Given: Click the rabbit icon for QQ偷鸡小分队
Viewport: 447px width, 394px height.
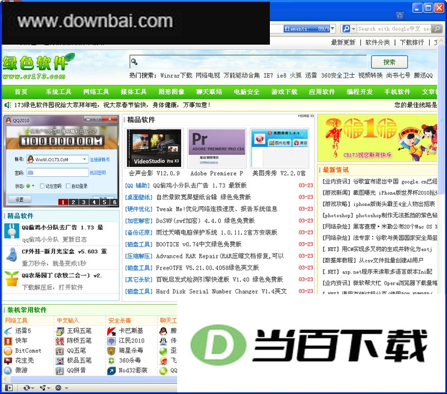Looking at the screenshot, I should (x=12, y=231).
